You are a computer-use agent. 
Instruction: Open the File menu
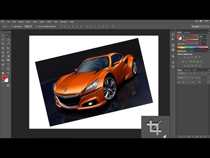point(9,22)
